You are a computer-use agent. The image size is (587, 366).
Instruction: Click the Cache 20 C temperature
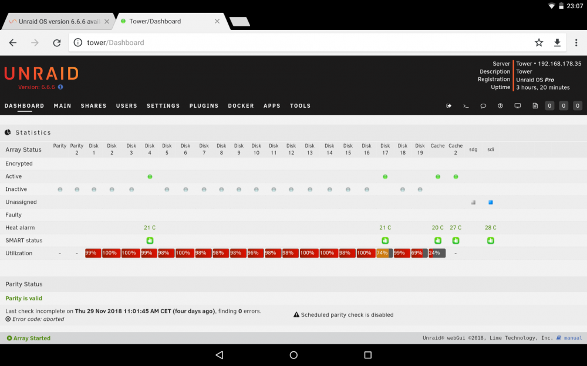pos(438,227)
